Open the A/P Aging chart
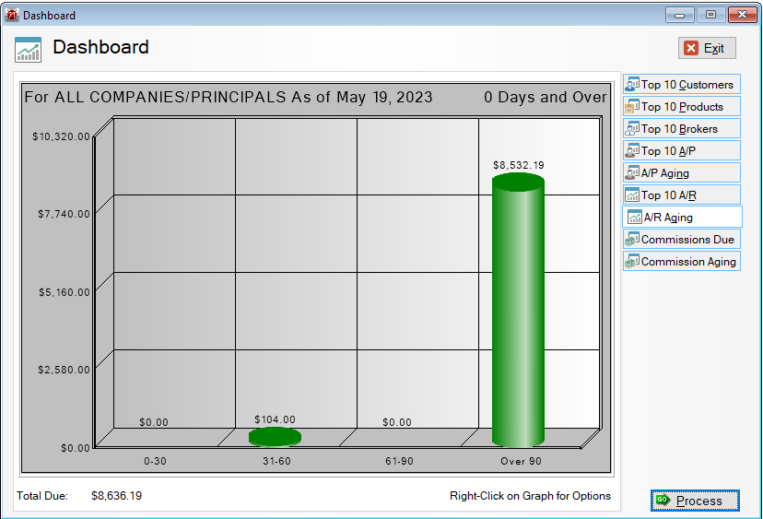The height and width of the screenshot is (519, 763). 681,172
